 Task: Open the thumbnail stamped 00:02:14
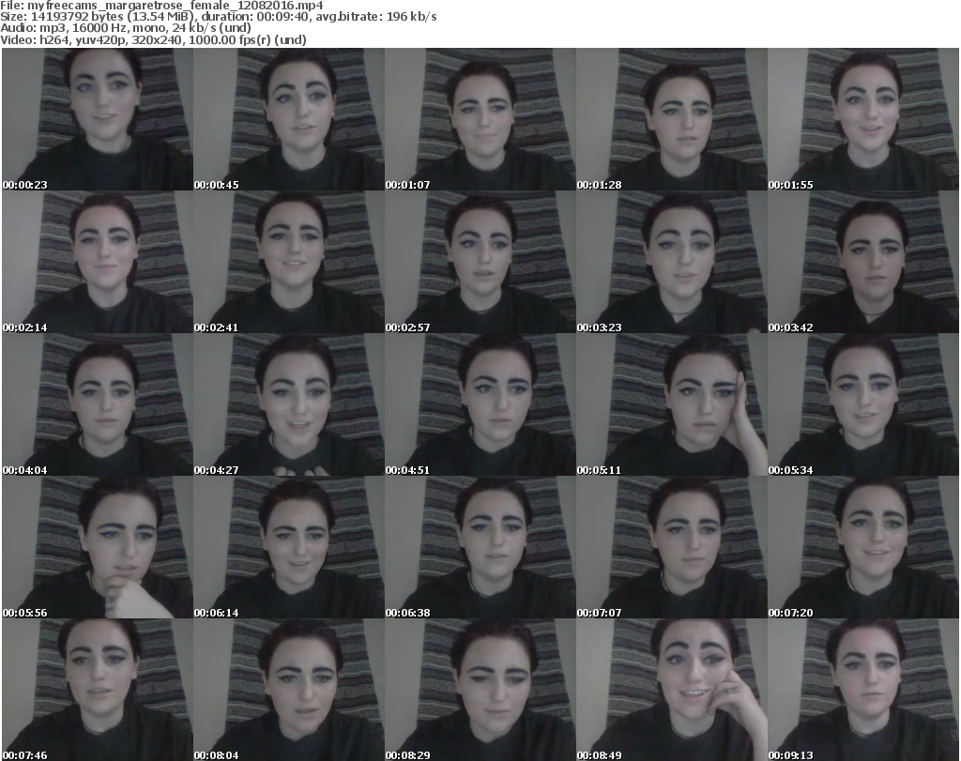pos(98,262)
